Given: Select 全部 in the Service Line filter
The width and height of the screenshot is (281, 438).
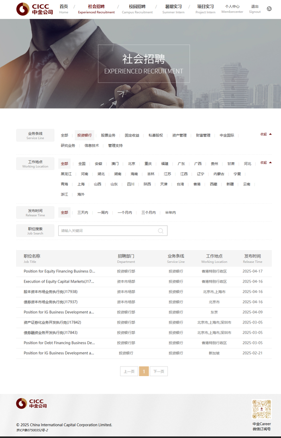Looking at the screenshot, I should point(65,135).
